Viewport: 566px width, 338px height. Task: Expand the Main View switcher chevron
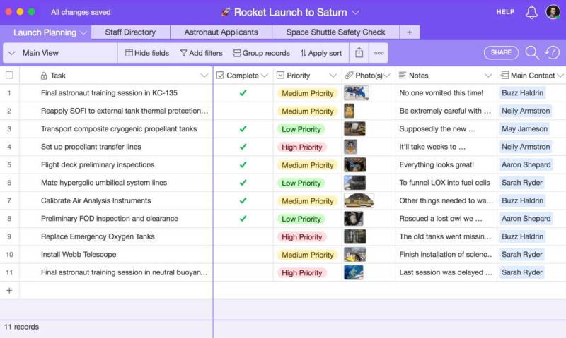[x=11, y=53]
